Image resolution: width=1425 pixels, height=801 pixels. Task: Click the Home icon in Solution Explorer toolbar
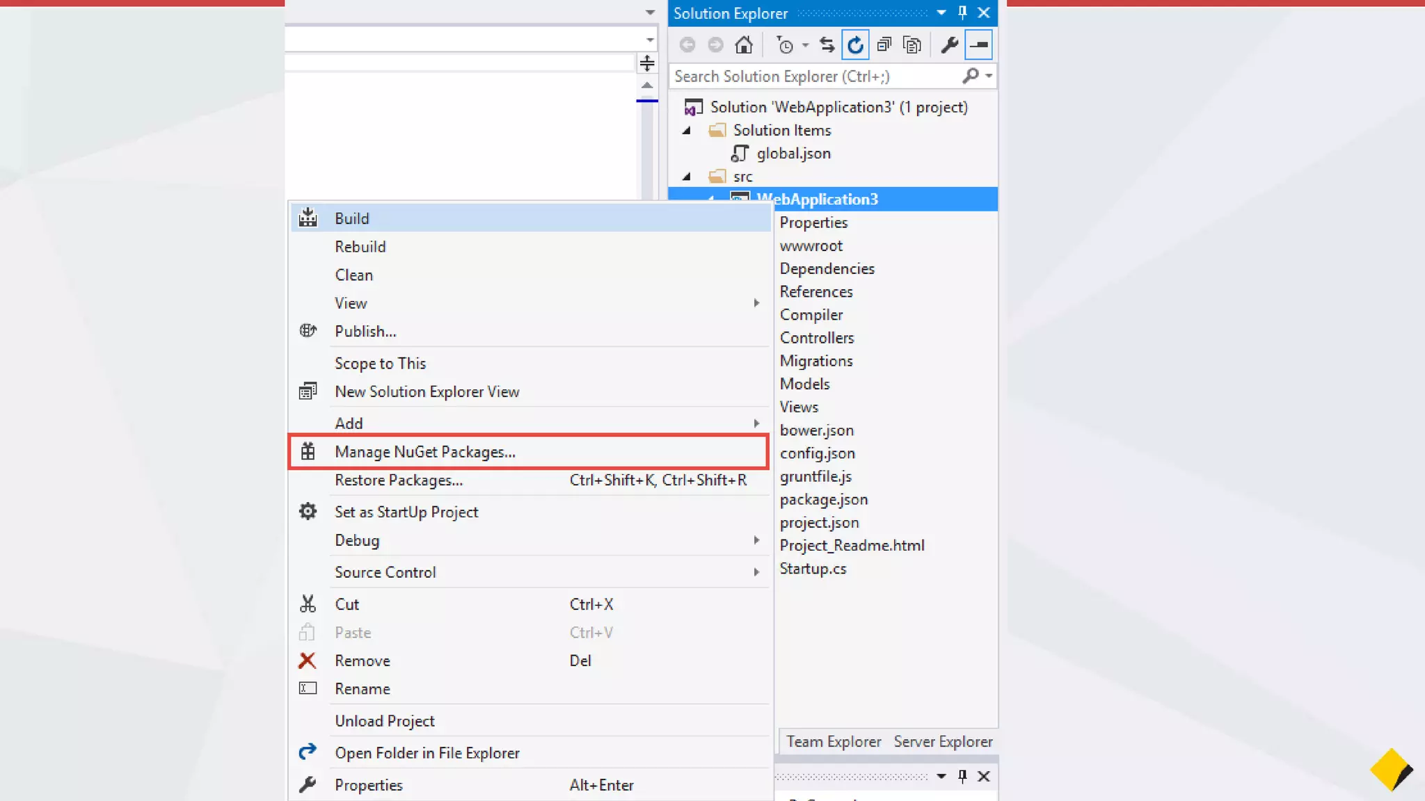[x=744, y=45]
